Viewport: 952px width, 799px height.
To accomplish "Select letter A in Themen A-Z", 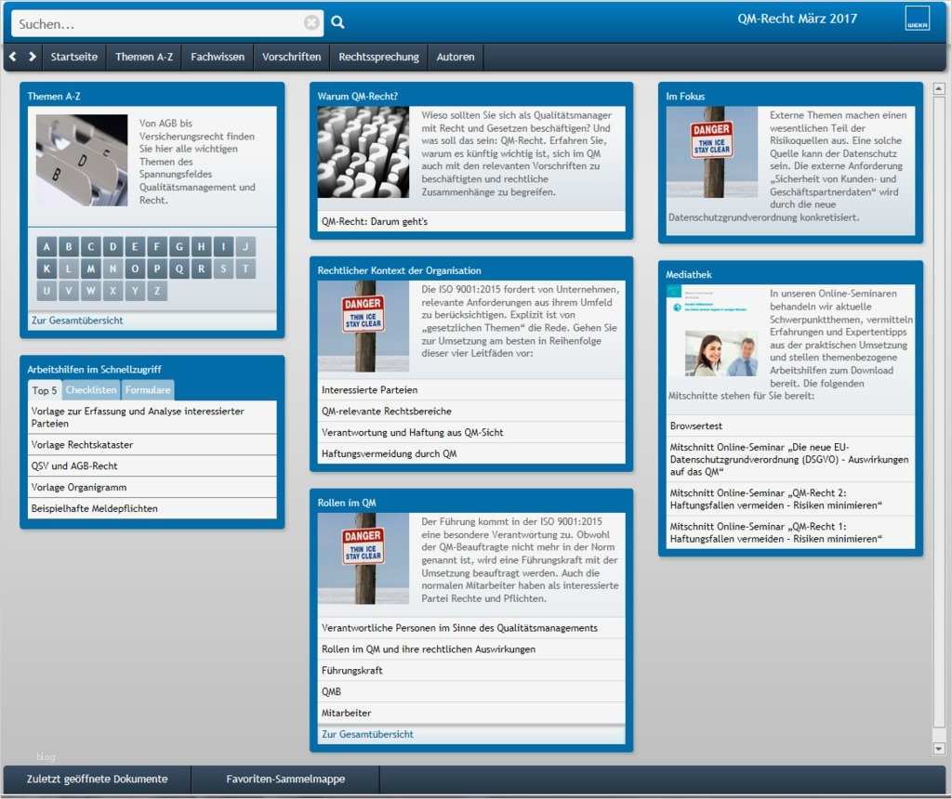I will (46, 247).
